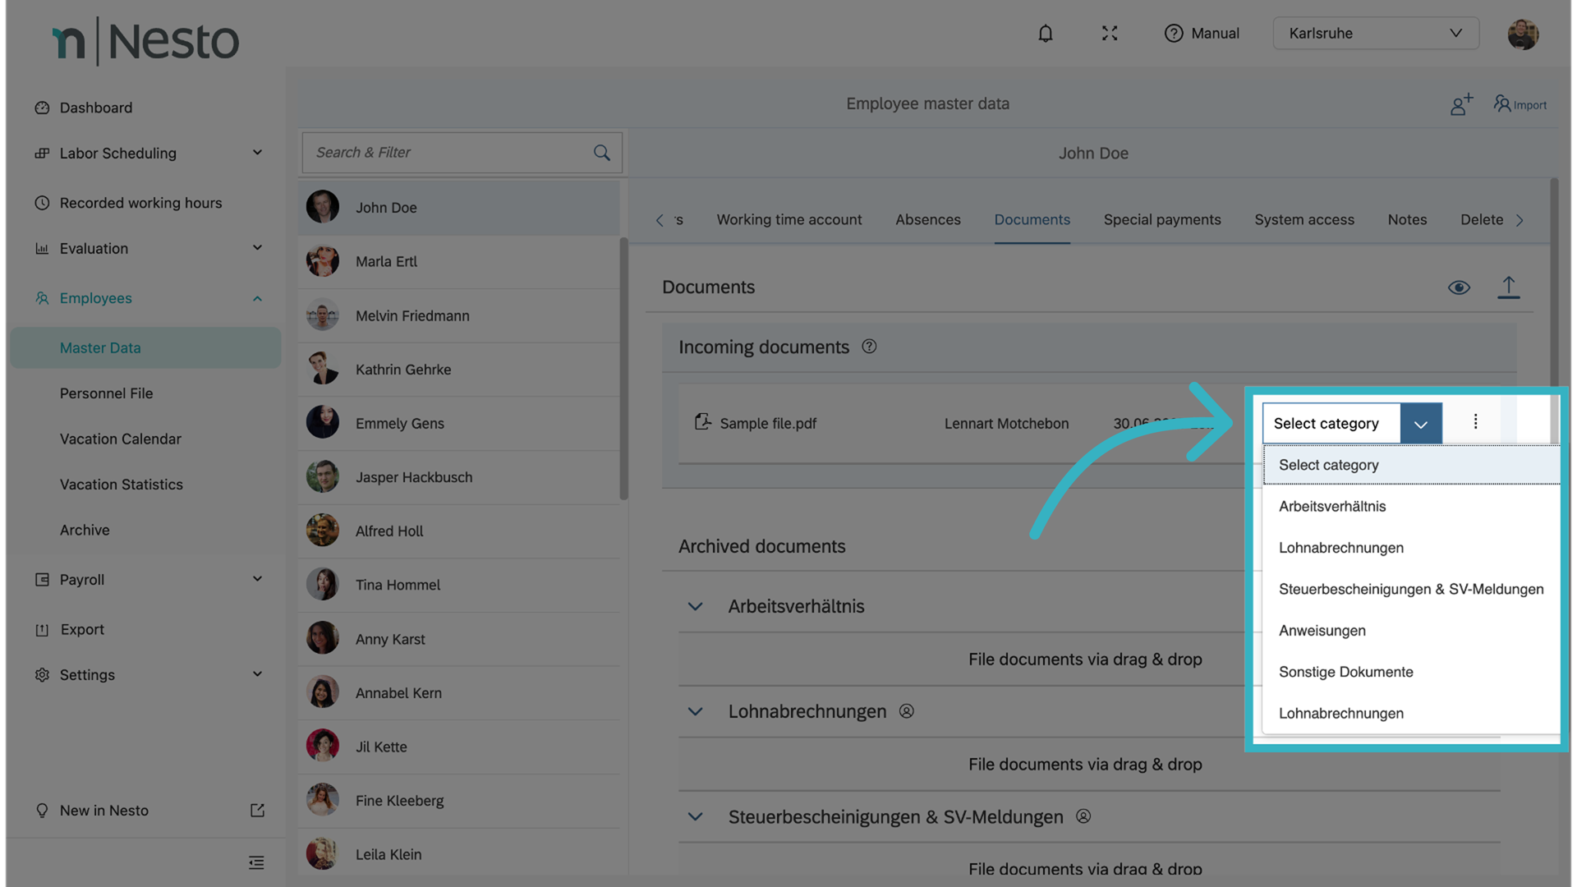Toggle document visibility eye icon

coord(1459,287)
